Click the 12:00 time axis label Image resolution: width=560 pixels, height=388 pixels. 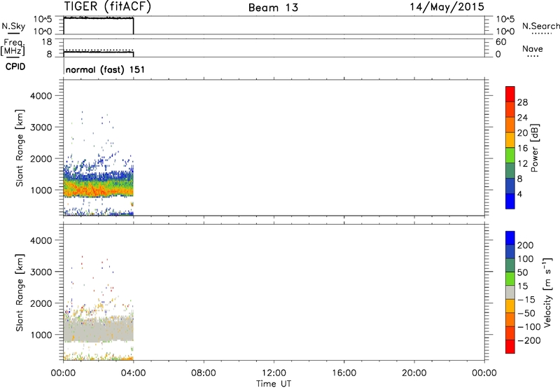pos(274,373)
